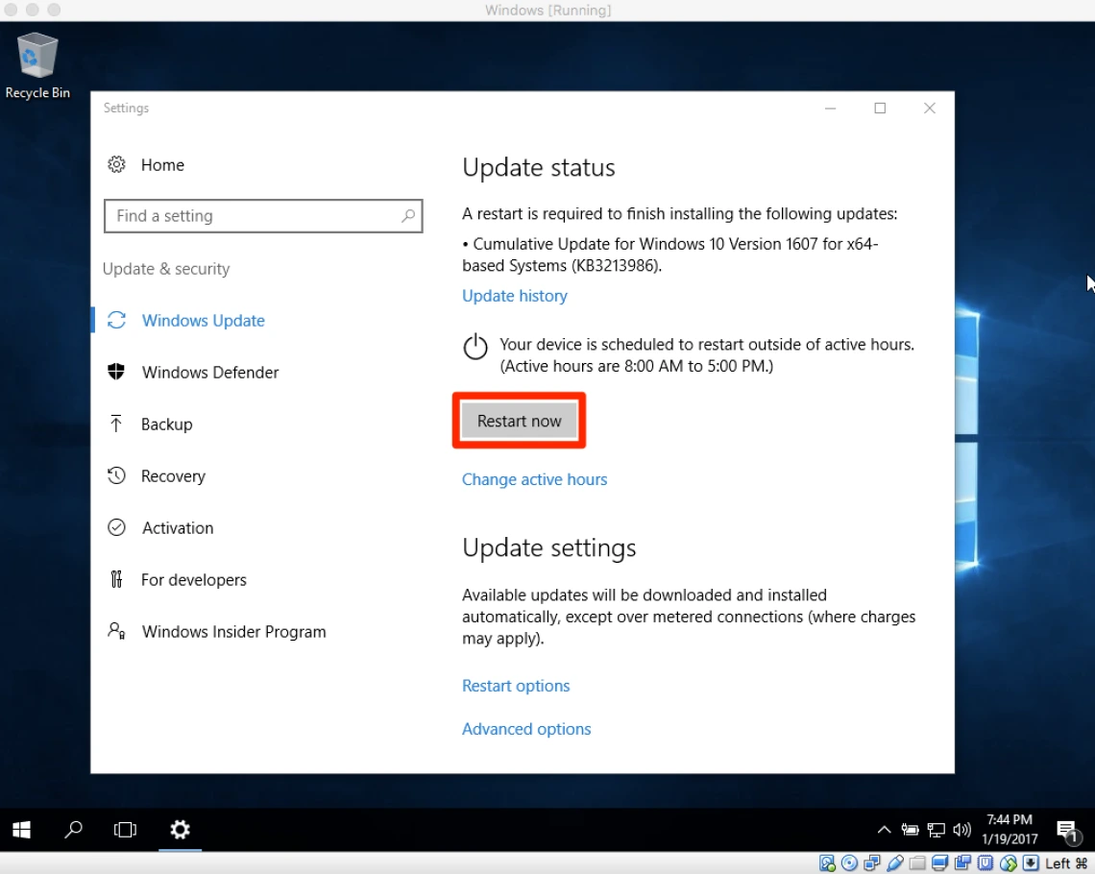Image resolution: width=1095 pixels, height=874 pixels.
Task: Click the Settings gear on the taskbar
Action: point(181,829)
